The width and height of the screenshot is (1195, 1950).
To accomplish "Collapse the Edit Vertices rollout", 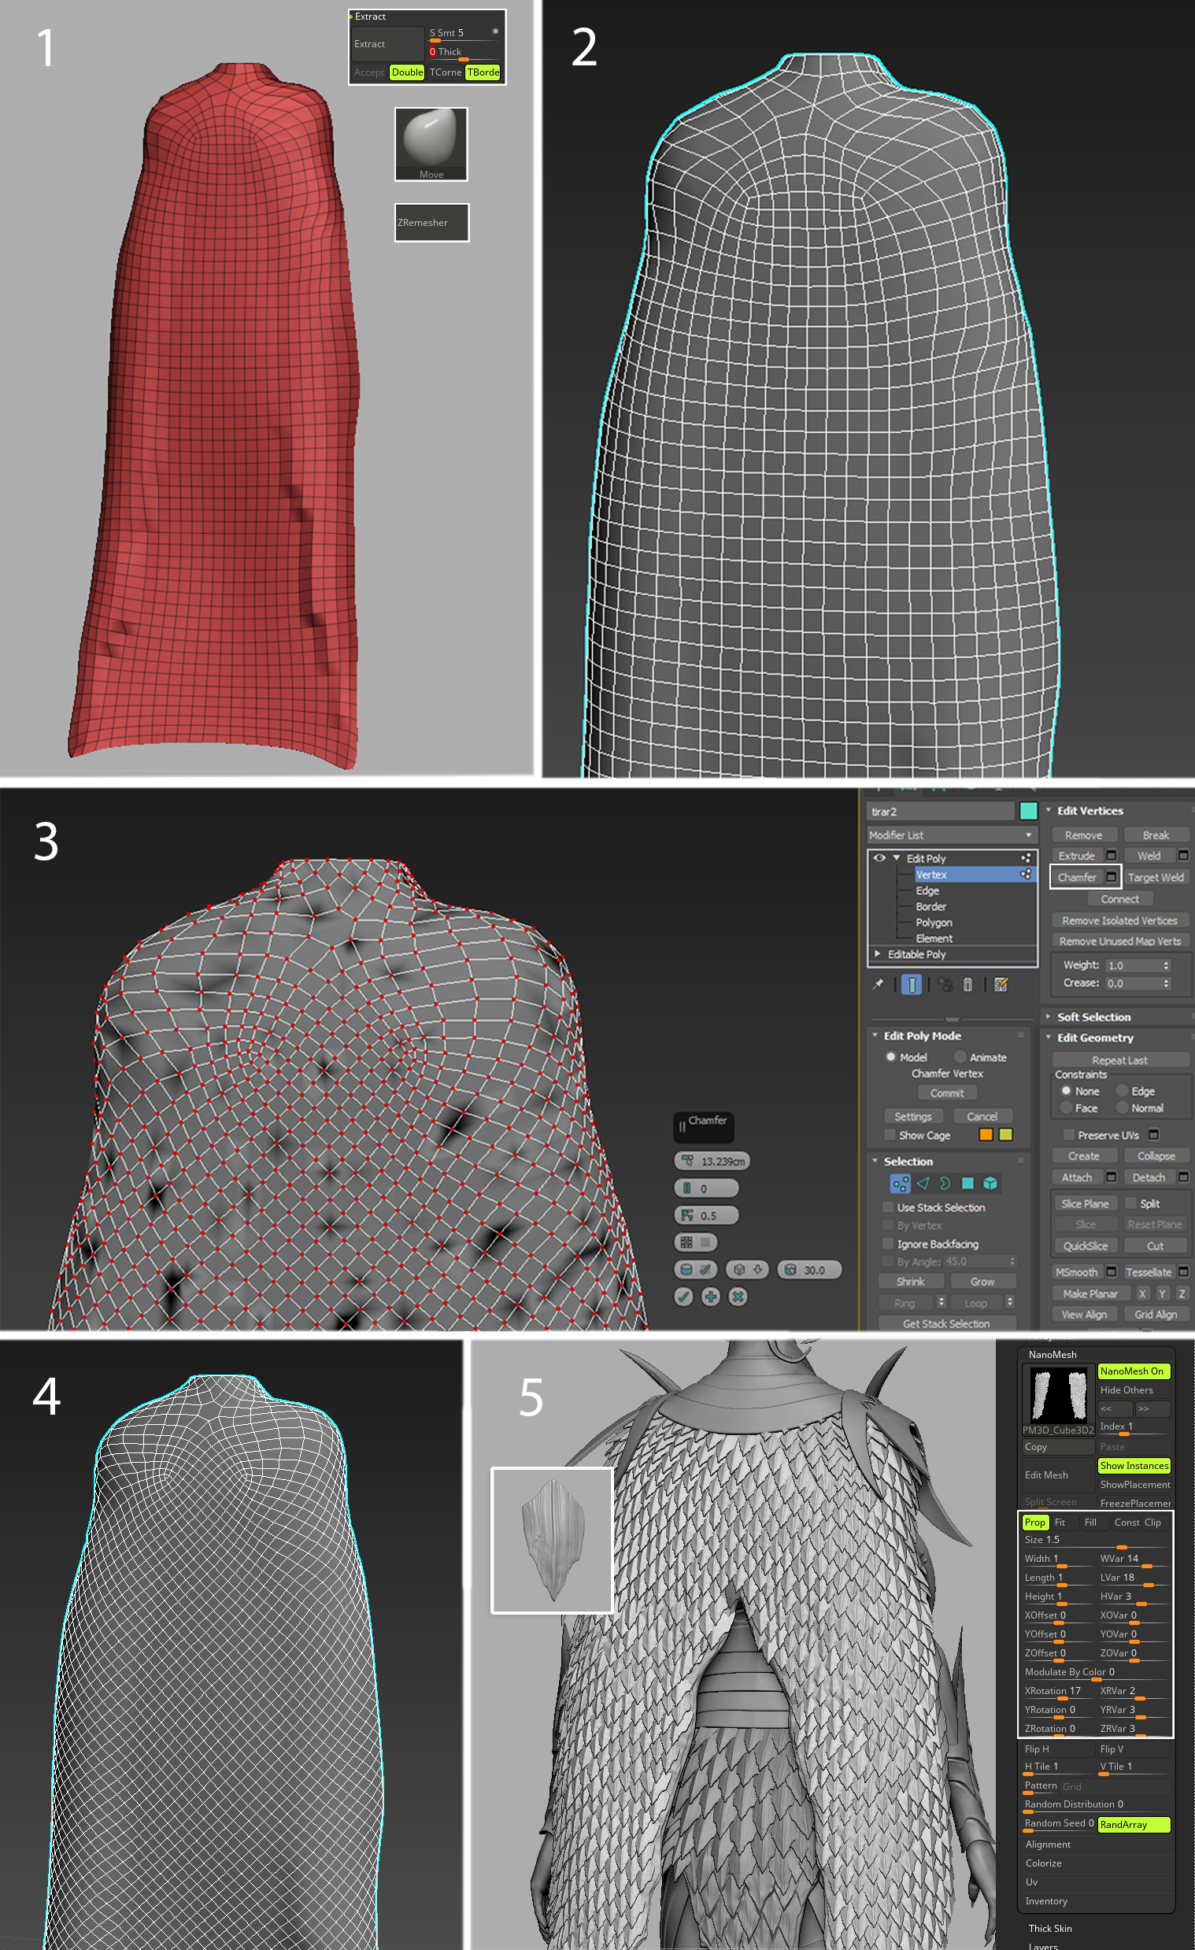I will 1049,810.
